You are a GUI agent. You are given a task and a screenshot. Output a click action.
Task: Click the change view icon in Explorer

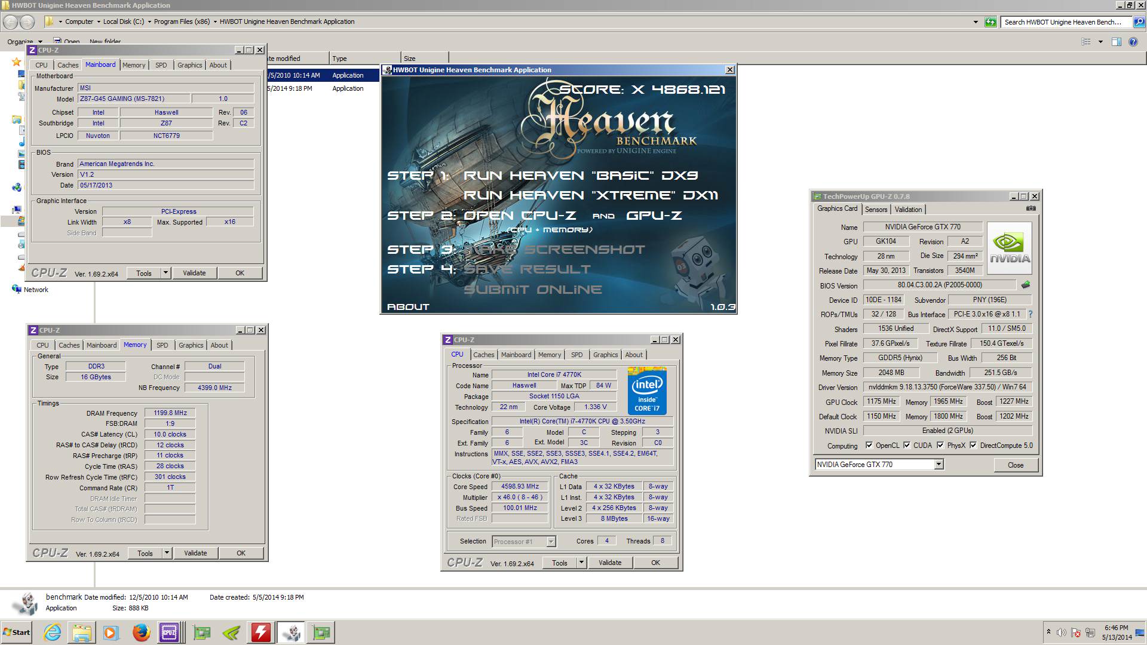pyautogui.click(x=1086, y=42)
